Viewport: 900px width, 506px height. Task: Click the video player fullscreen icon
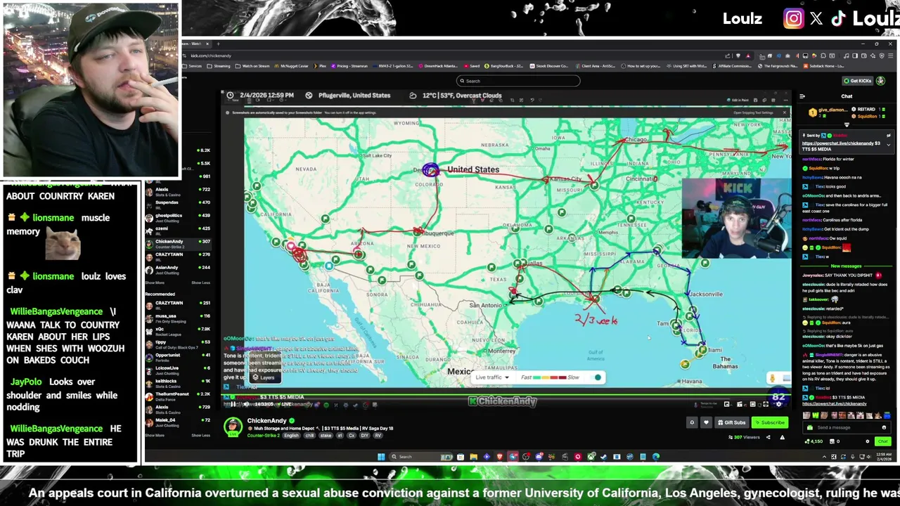766,404
